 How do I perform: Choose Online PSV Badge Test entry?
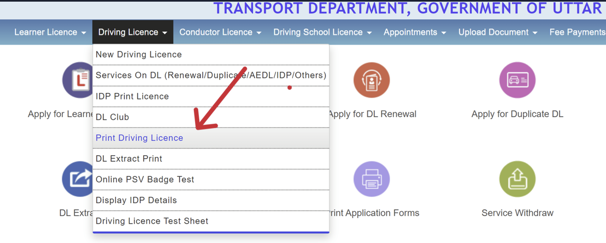(x=145, y=180)
